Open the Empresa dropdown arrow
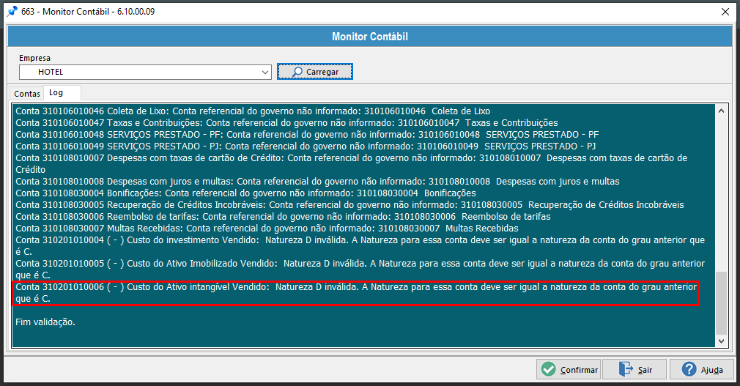The height and width of the screenshot is (386, 740). coord(264,73)
